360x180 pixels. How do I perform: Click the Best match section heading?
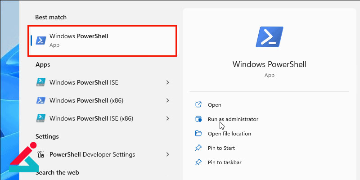51,17
